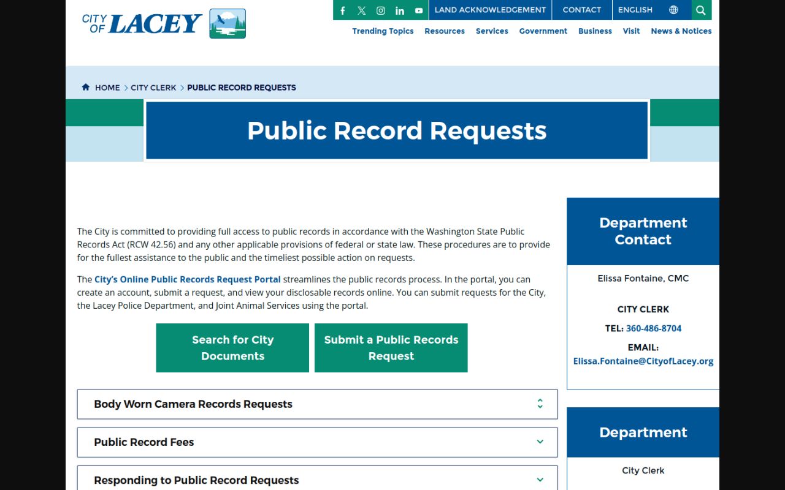Open the Trending Topics menu
Image resolution: width=785 pixels, height=490 pixels.
click(x=383, y=31)
